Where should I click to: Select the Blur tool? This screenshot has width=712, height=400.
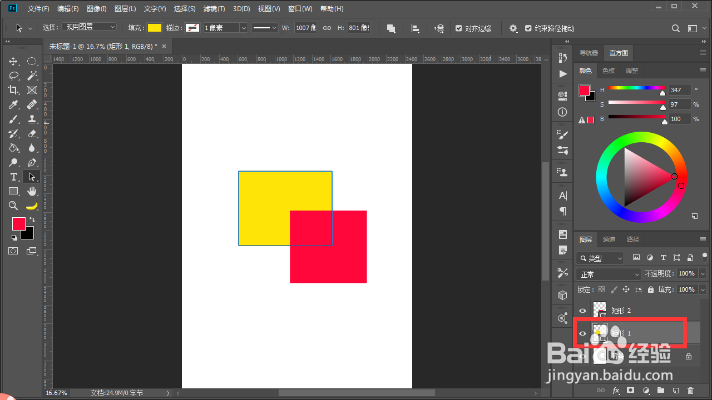coord(32,148)
